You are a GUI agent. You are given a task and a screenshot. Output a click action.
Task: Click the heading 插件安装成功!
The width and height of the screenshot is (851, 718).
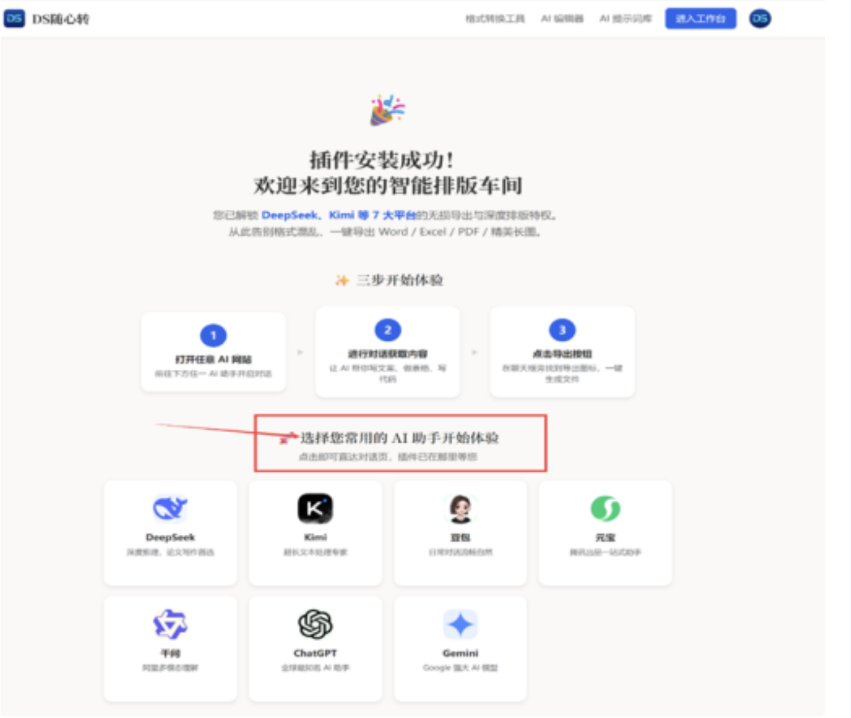pos(382,160)
